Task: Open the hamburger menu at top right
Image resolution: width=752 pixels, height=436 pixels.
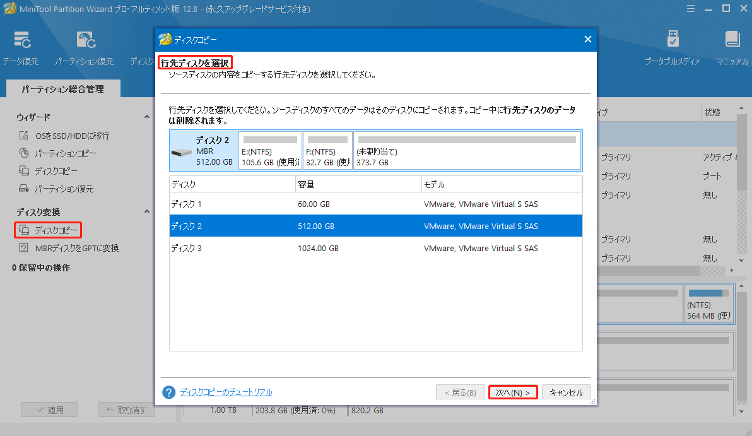Action: coord(690,8)
